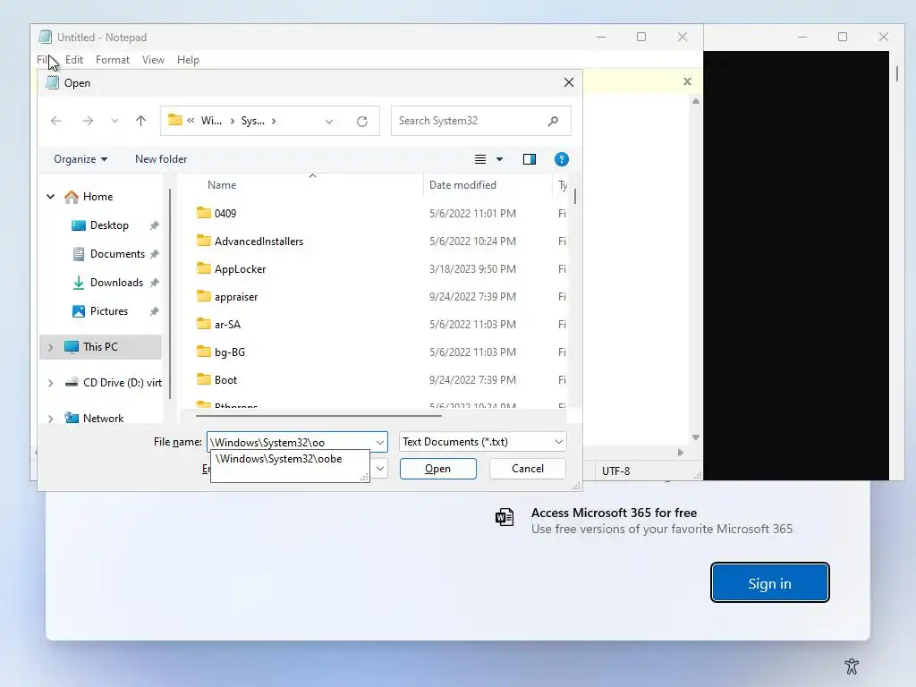Image resolution: width=916 pixels, height=687 pixels.
Task: Open Notepad's File menu
Action: coord(43,60)
